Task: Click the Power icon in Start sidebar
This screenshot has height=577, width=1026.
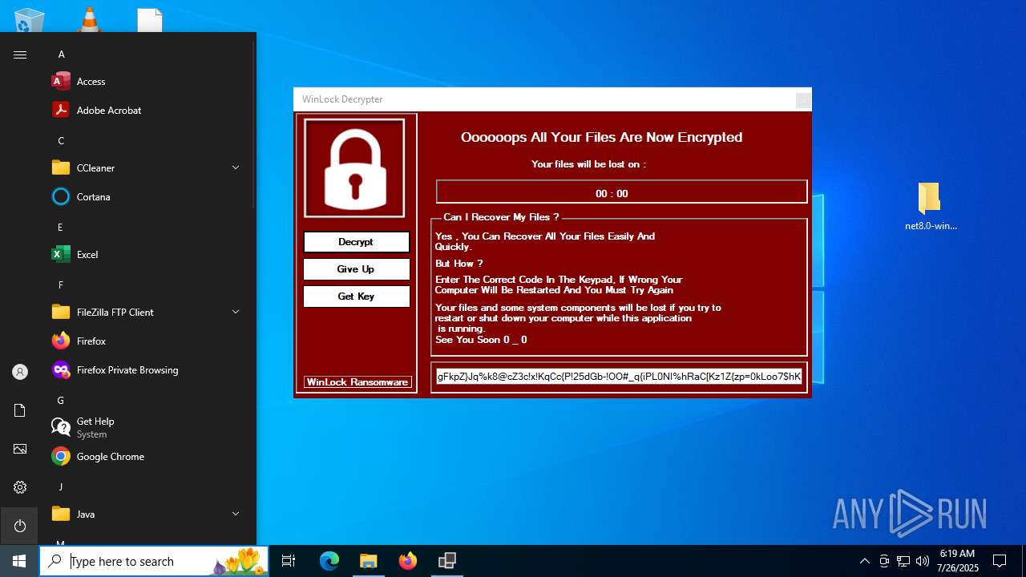Action: pyautogui.click(x=20, y=526)
